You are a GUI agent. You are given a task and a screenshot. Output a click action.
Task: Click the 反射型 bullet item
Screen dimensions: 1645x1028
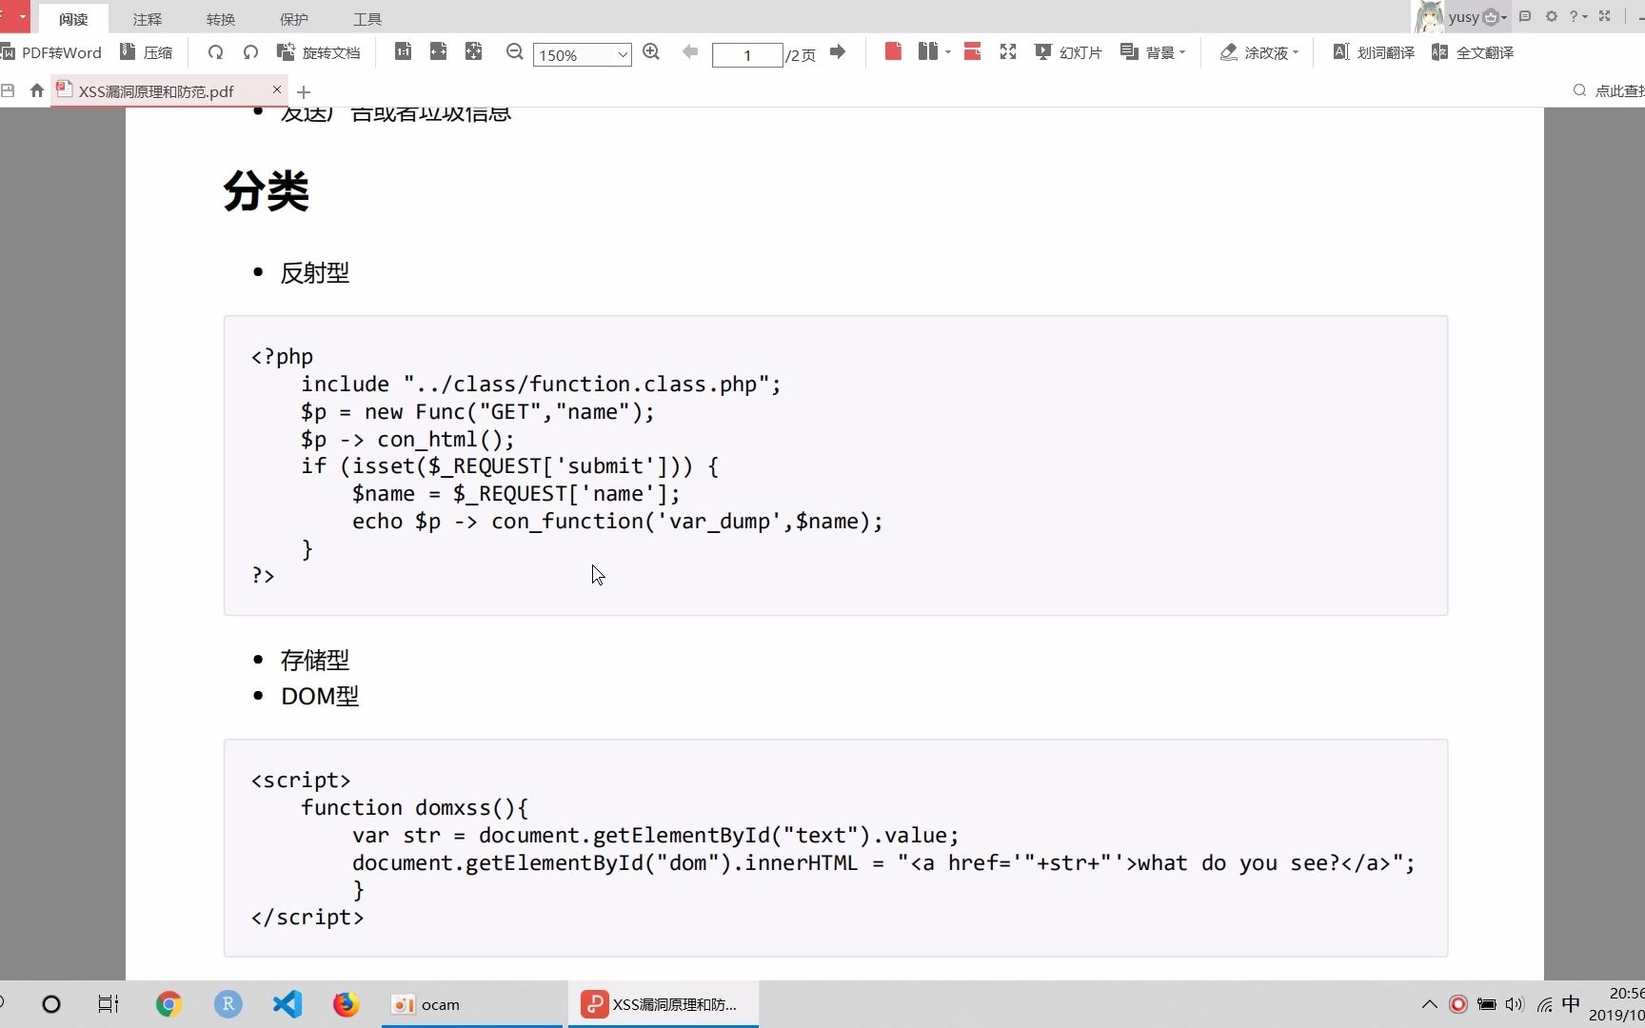315,273
